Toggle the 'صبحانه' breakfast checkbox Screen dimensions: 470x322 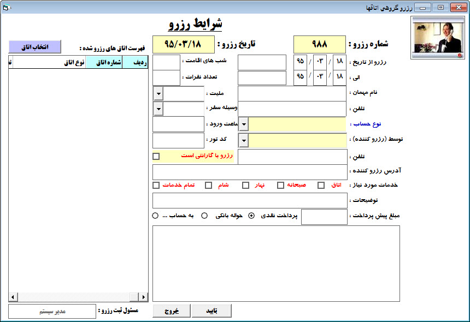[280, 185]
